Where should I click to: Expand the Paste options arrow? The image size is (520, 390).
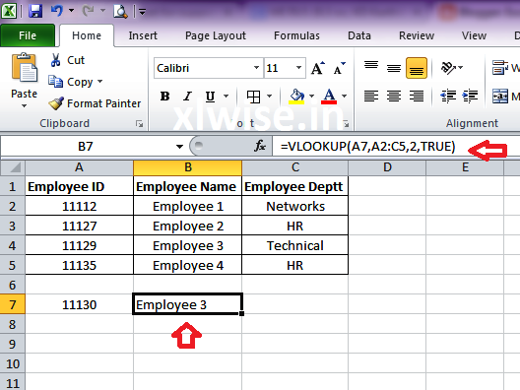pyautogui.click(x=24, y=106)
